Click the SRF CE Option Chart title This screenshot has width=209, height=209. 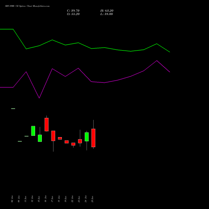coord(27,6)
